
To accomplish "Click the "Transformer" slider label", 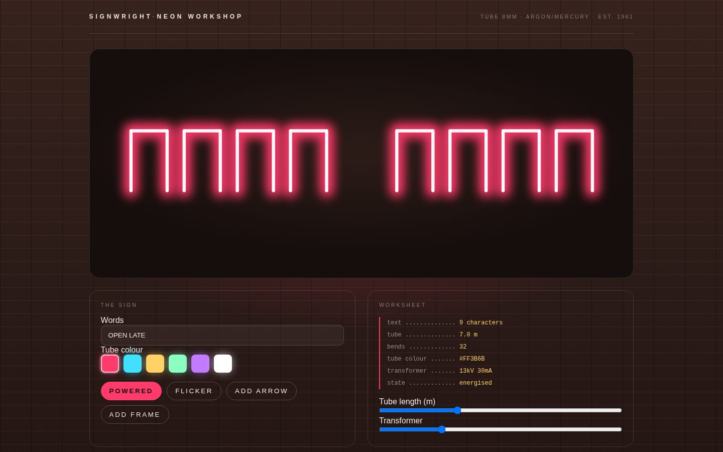I will point(401,421).
